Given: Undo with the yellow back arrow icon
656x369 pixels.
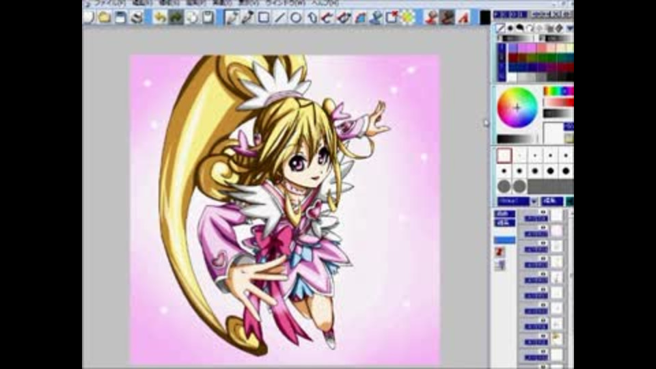Looking at the screenshot, I should [160, 17].
